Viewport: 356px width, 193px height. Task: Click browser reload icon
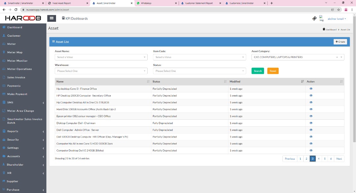(x=16, y=10)
